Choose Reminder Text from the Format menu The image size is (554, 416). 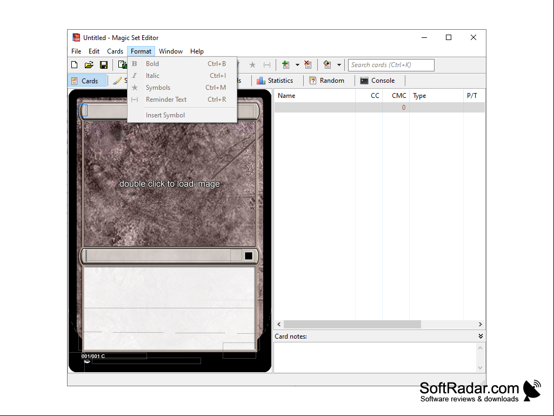(182, 100)
